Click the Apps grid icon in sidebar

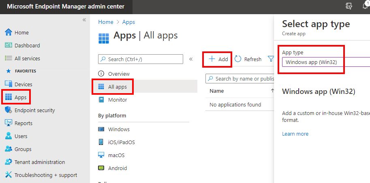pos(8,97)
